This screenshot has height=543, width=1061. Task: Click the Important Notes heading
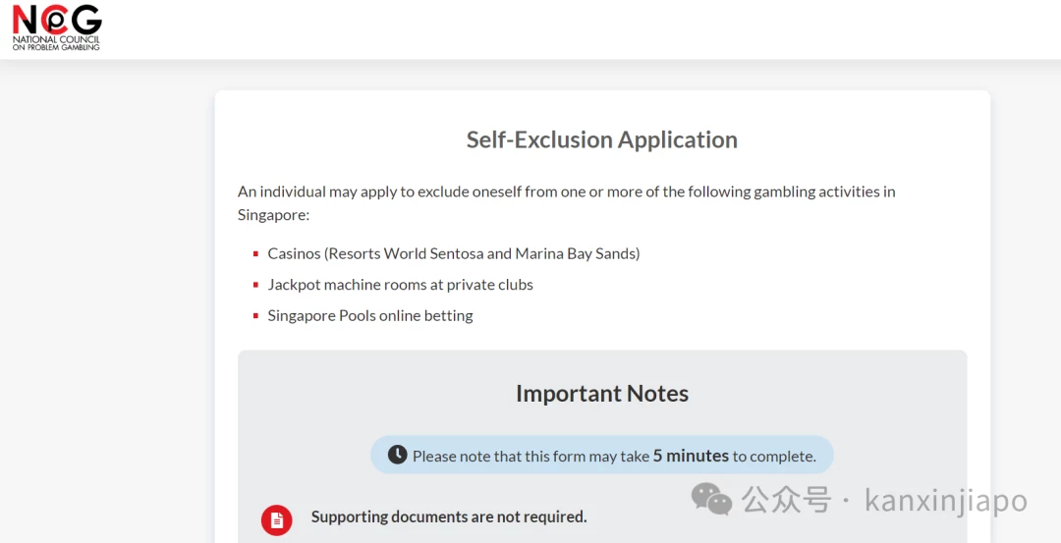[x=602, y=393]
